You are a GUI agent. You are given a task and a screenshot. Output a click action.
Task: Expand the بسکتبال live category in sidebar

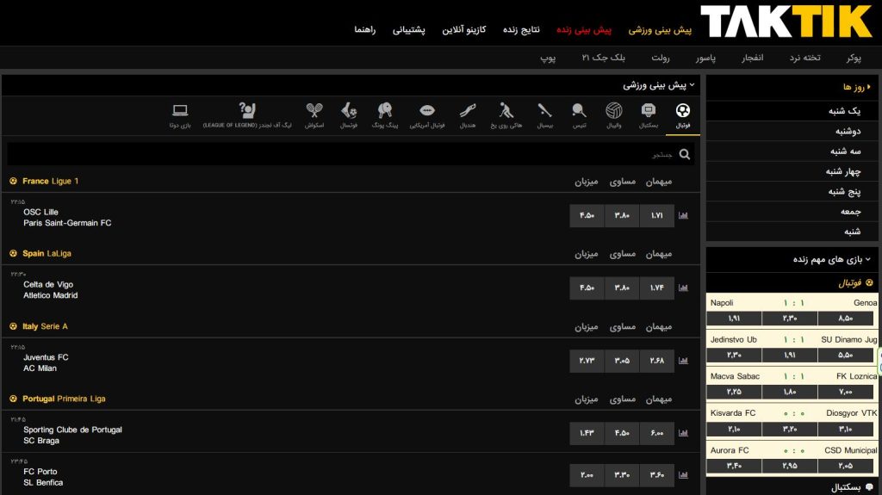[852, 487]
